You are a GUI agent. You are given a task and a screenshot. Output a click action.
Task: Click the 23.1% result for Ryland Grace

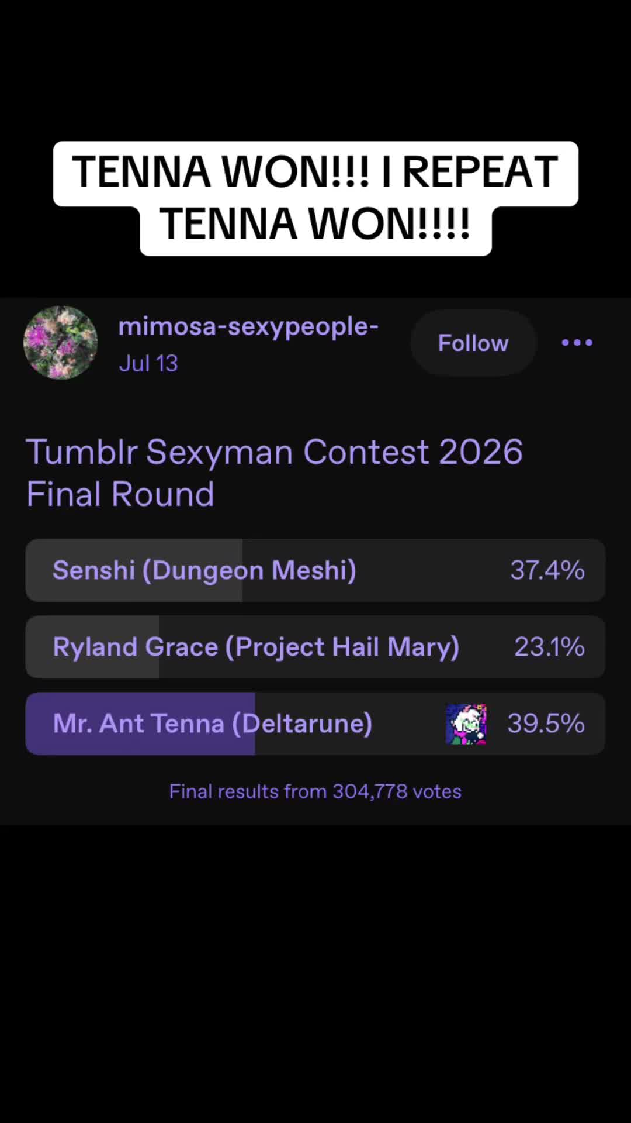pyautogui.click(x=549, y=647)
